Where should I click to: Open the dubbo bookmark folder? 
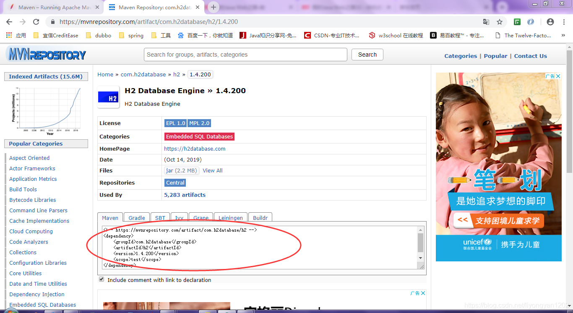tap(99, 35)
